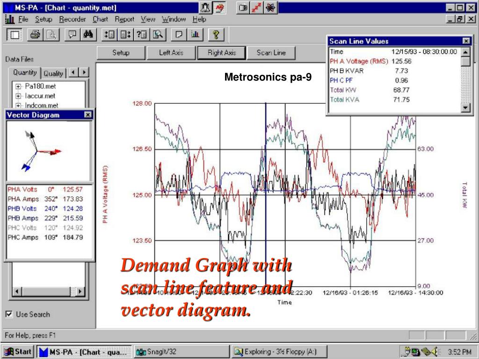Open the Windows Start menu
The image size is (479, 359).
pos(18,352)
